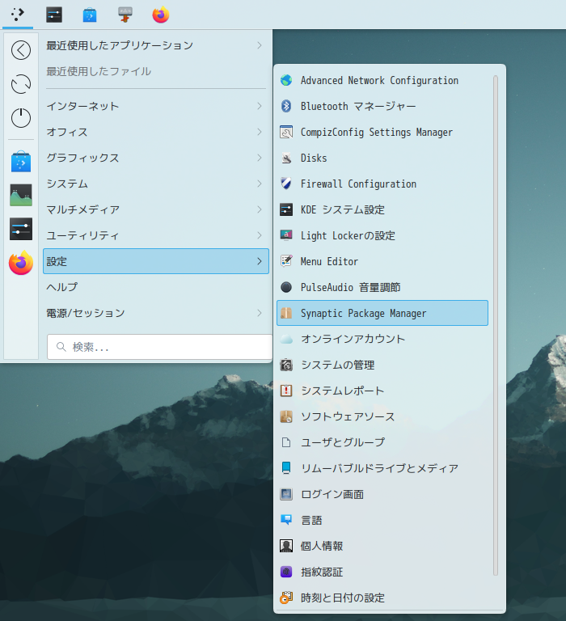Click the settings submenu scrollbar

(x=496, y=323)
